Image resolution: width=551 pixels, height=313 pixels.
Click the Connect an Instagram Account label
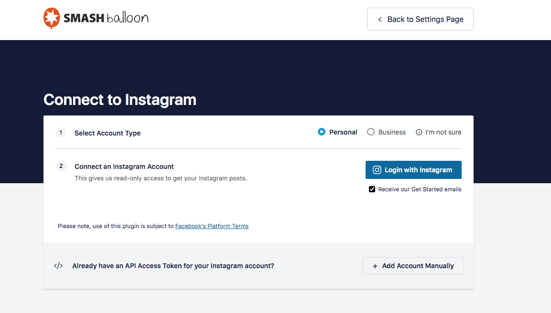[x=124, y=167]
